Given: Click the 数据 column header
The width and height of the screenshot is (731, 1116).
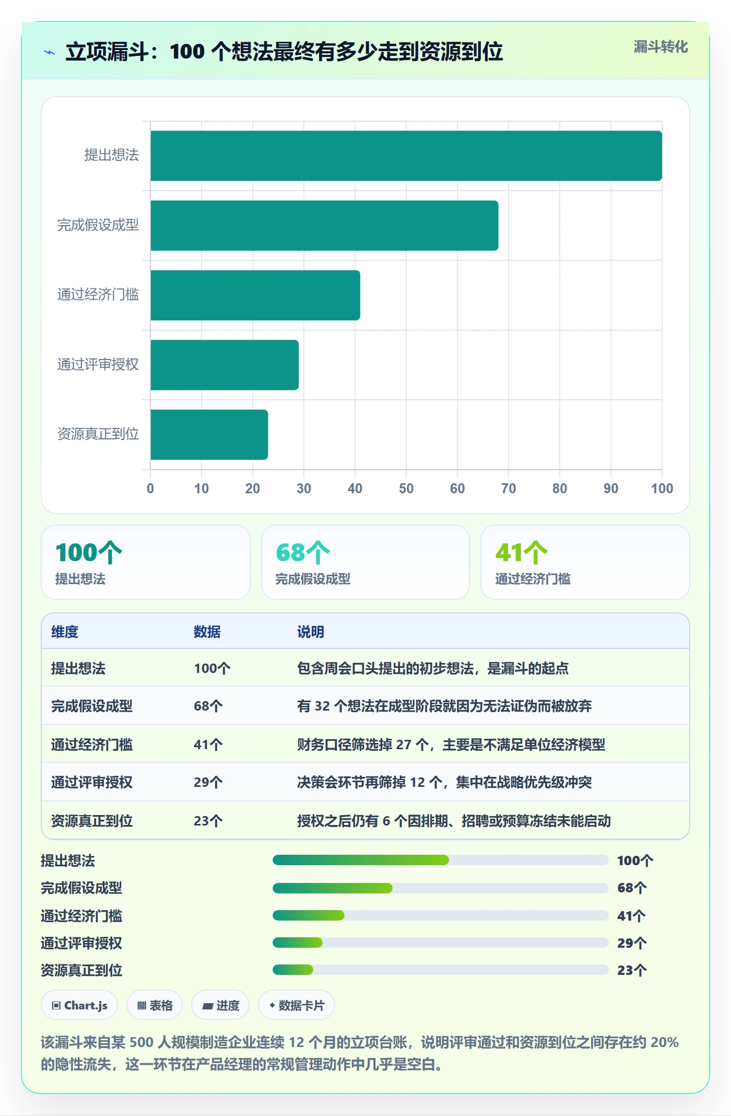Looking at the screenshot, I should [207, 632].
